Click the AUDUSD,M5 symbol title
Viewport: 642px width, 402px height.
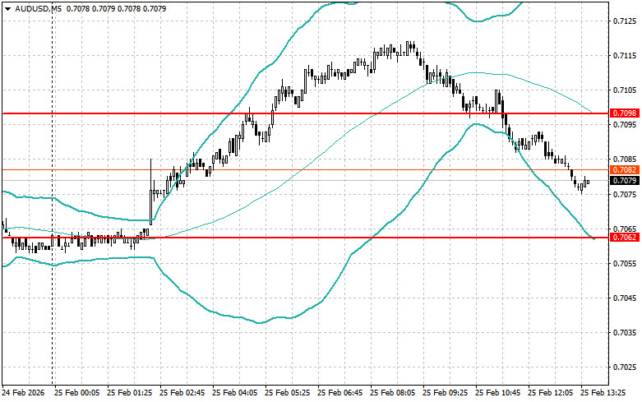click(x=39, y=8)
